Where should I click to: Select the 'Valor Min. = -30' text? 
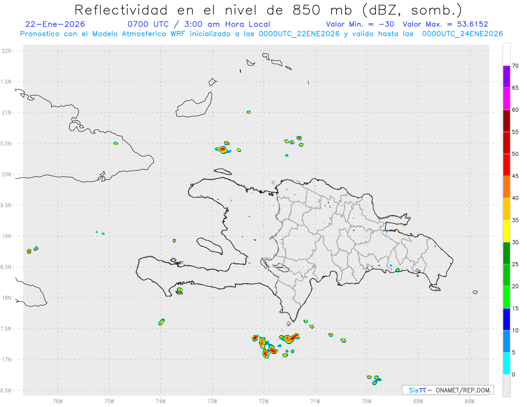click(361, 24)
